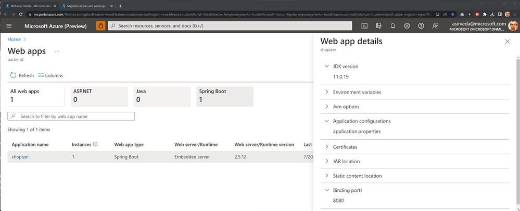Close the Web app details browser tab
The width and height of the screenshot is (520, 211).
pos(55,6)
